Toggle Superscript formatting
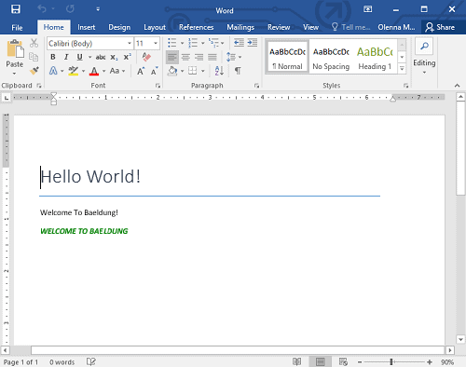 point(127,57)
